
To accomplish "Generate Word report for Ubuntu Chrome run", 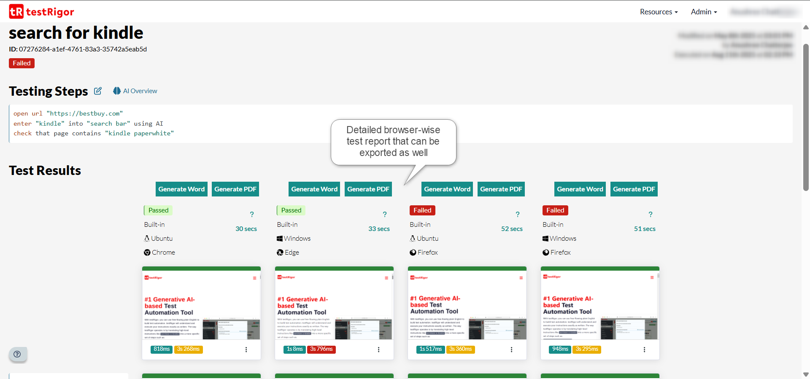I will tap(181, 189).
